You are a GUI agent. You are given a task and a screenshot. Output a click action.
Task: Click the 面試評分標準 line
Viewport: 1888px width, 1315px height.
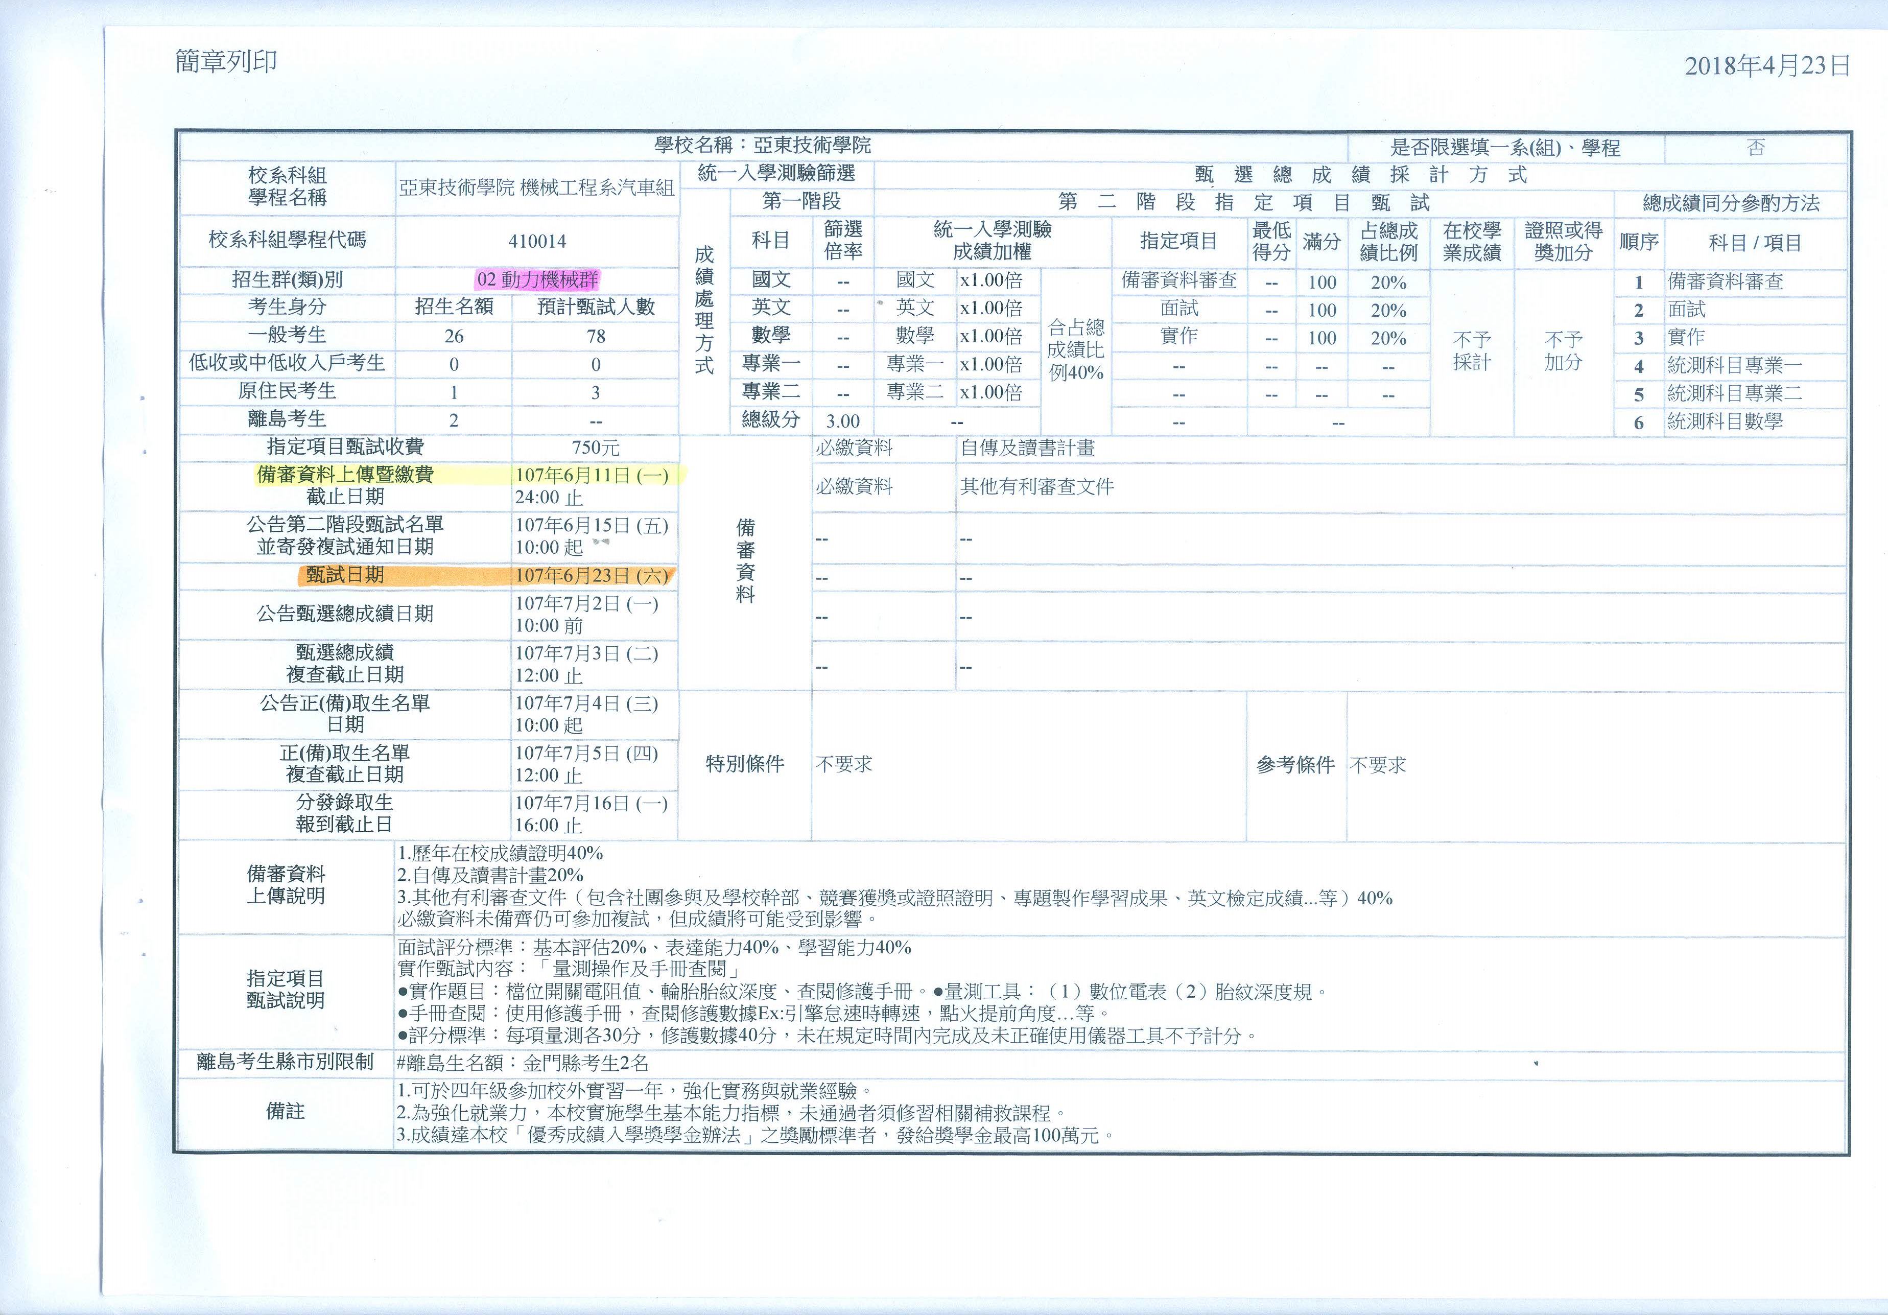point(654,947)
